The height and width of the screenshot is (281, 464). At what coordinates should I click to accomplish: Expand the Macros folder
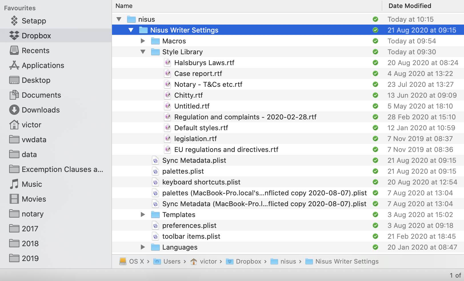click(143, 41)
